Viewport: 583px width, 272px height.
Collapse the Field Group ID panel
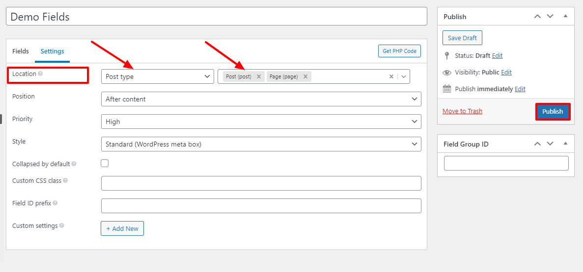pyautogui.click(x=565, y=144)
